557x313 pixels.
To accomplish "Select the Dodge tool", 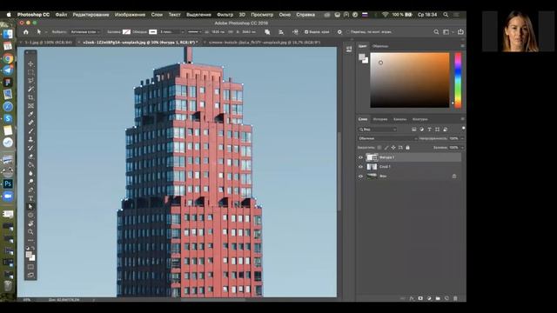I will (x=30, y=182).
